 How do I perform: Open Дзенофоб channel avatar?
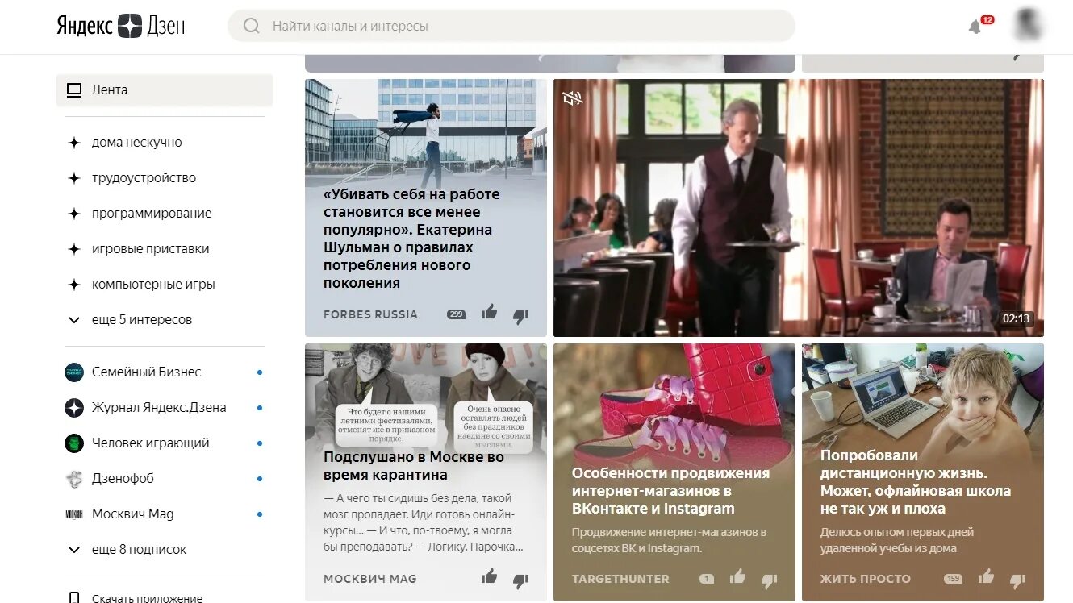[74, 479]
